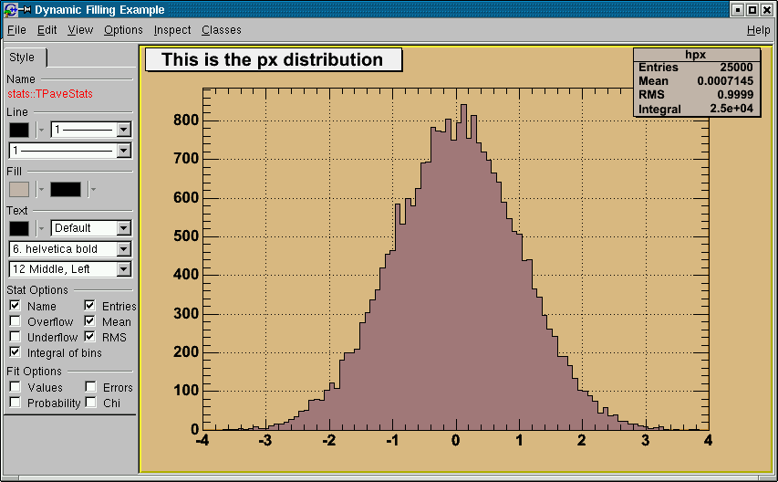Viewport: 778px width, 482px height.
Task: Click the window menu icon in title bar
Action: [9, 10]
